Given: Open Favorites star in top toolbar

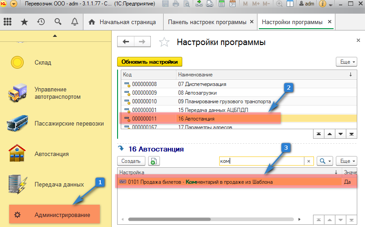Looking at the screenshot, I should (24, 22).
